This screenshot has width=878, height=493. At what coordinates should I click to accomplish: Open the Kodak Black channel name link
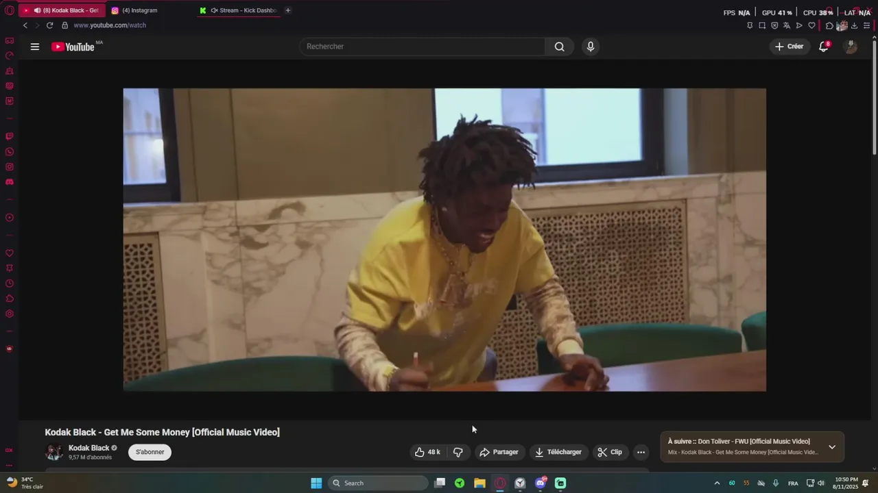tap(88, 448)
